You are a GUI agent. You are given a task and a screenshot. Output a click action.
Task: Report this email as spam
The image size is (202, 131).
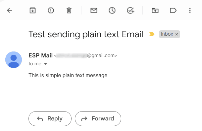[x=51, y=11]
